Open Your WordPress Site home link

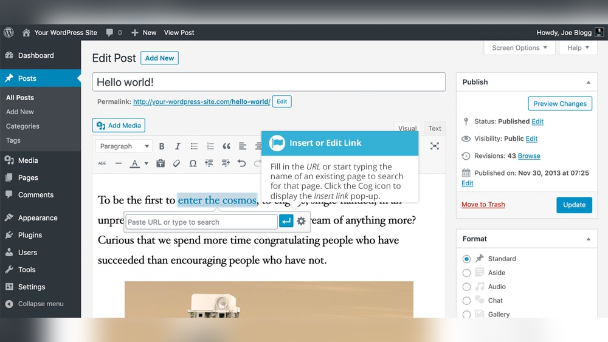pyautogui.click(x=60, y=33)
